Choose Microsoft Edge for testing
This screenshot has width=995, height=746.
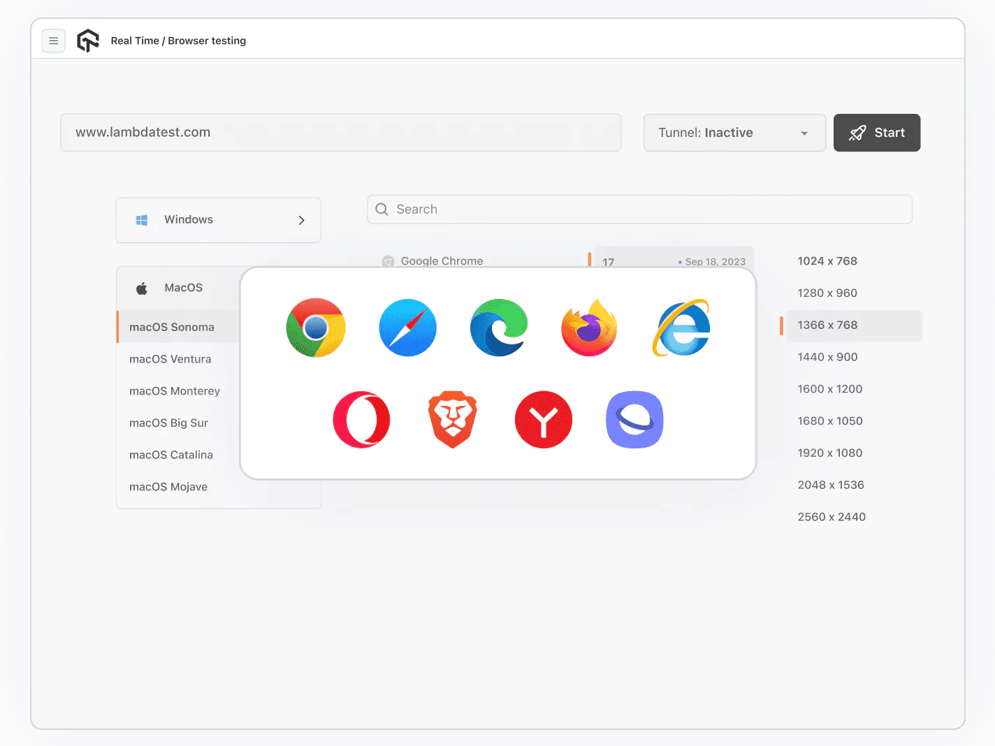tap(498, 328)
